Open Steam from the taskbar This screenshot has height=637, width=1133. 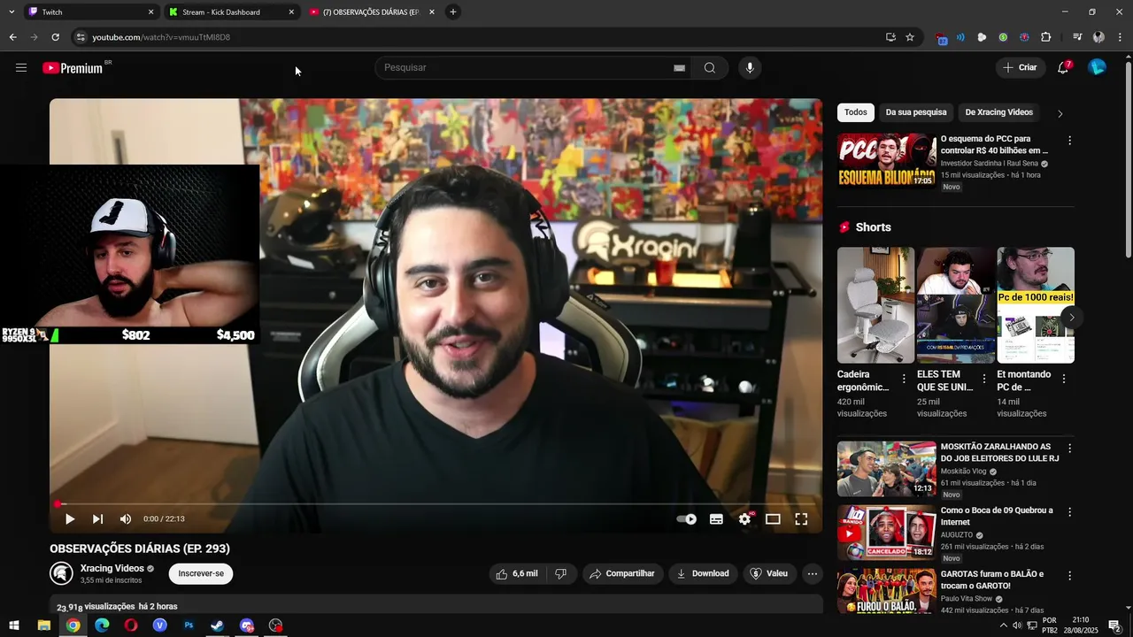tap(218, 625)
